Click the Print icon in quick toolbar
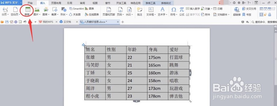Image resolution: width=277 pixels, height=106 pixels. tap(16, 22)
